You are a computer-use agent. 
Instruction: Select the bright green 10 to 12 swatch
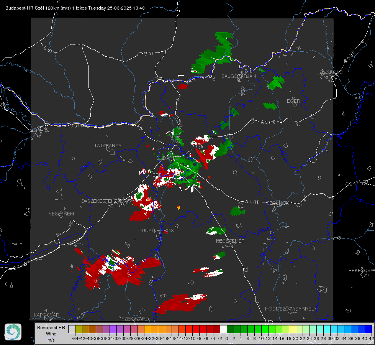pyautogui.click(x=265, y=329)
